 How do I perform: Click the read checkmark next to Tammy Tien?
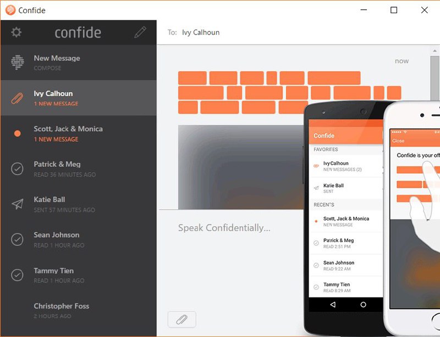pyautogui.click(x=17, y=275)
